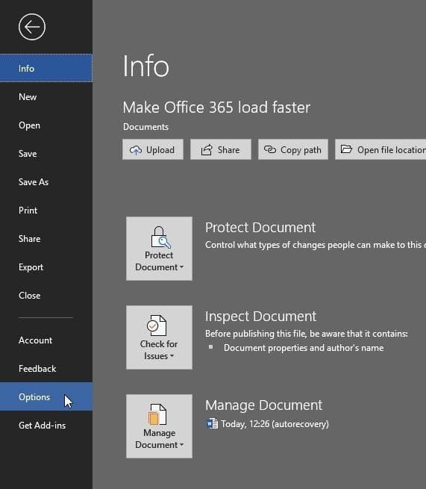Click the Make Office 365 load faster title
This screenshot has width=426, height=489.
[216, 108]
